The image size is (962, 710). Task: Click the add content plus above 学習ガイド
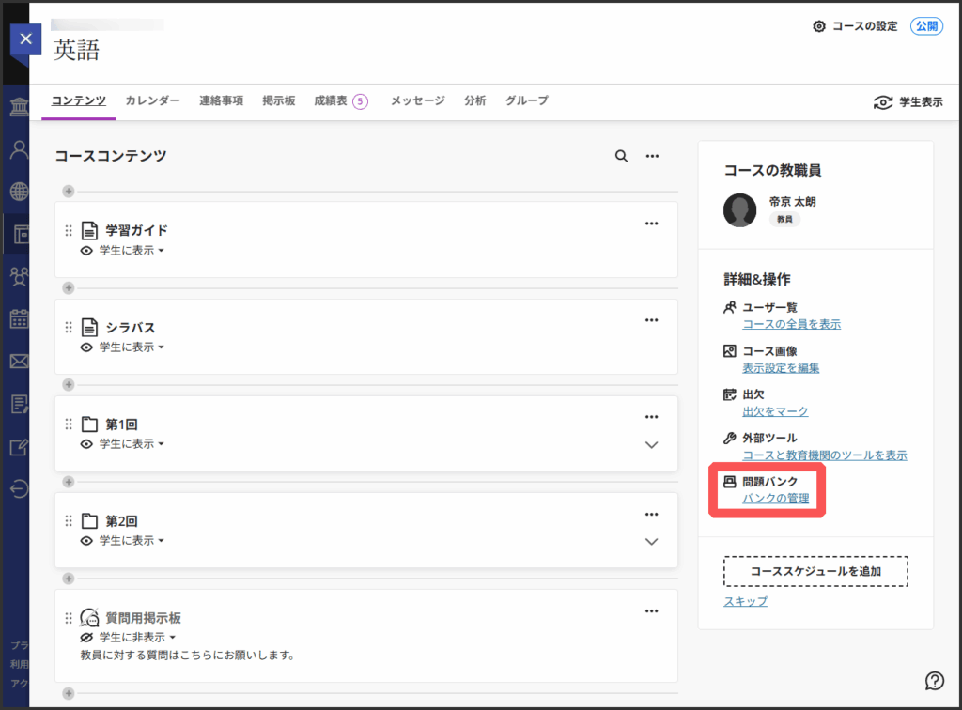coord(69,191)
